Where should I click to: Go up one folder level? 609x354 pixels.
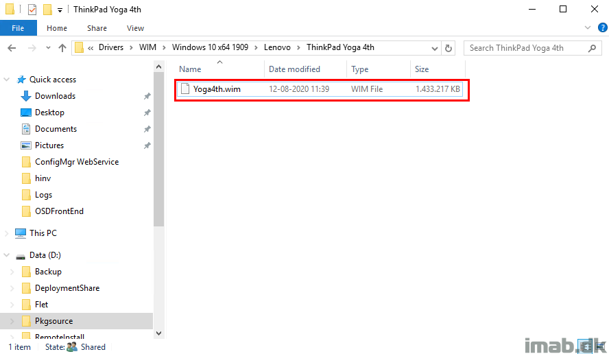pos(62,48)
